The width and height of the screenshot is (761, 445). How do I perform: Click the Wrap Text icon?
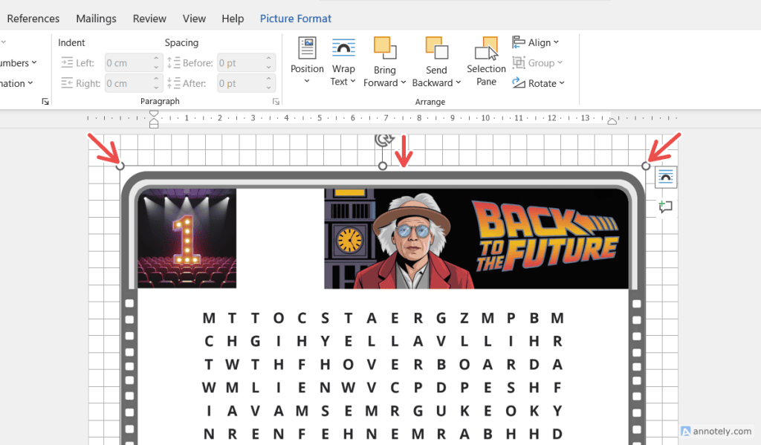343,48
